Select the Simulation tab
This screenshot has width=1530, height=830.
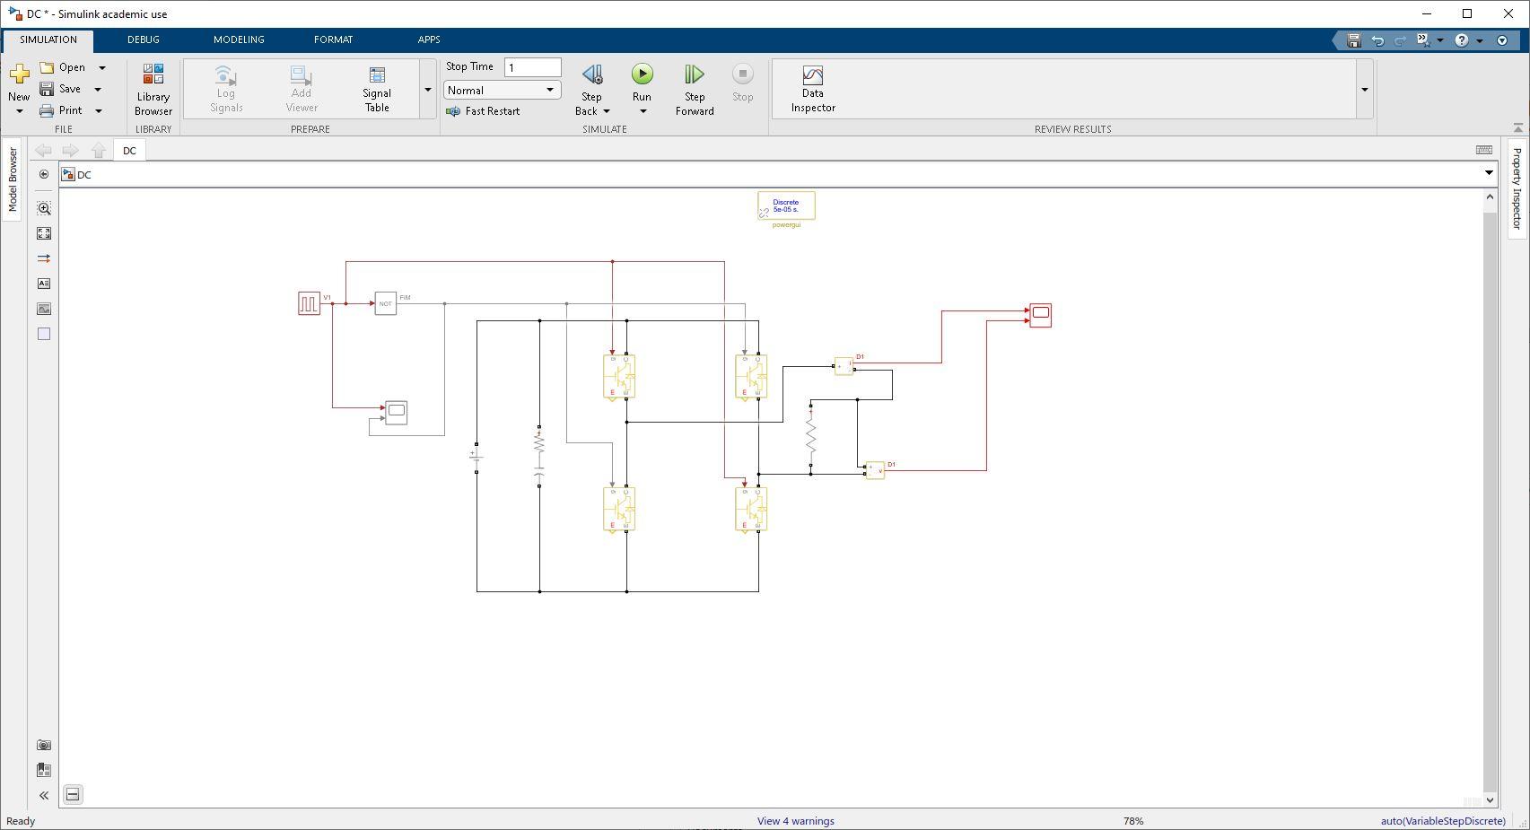pos(48,39)
